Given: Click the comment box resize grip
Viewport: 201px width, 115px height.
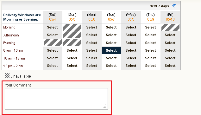Looking at the screenshot, I should tap(104, 106).
